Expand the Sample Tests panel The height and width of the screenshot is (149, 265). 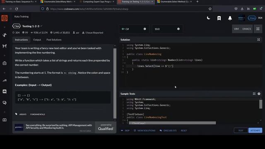254,94
